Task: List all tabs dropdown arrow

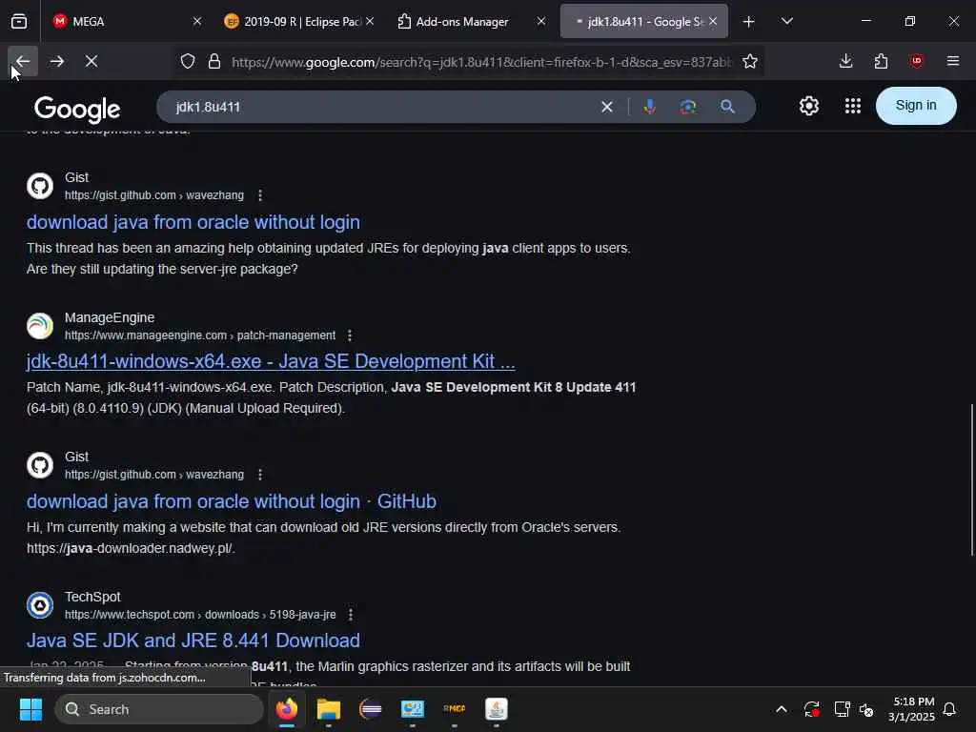Action: pos(786,21)
